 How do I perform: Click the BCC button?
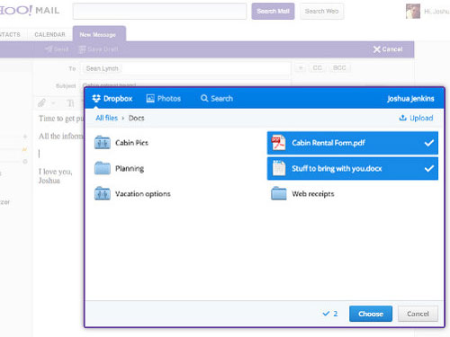(339, 68)
